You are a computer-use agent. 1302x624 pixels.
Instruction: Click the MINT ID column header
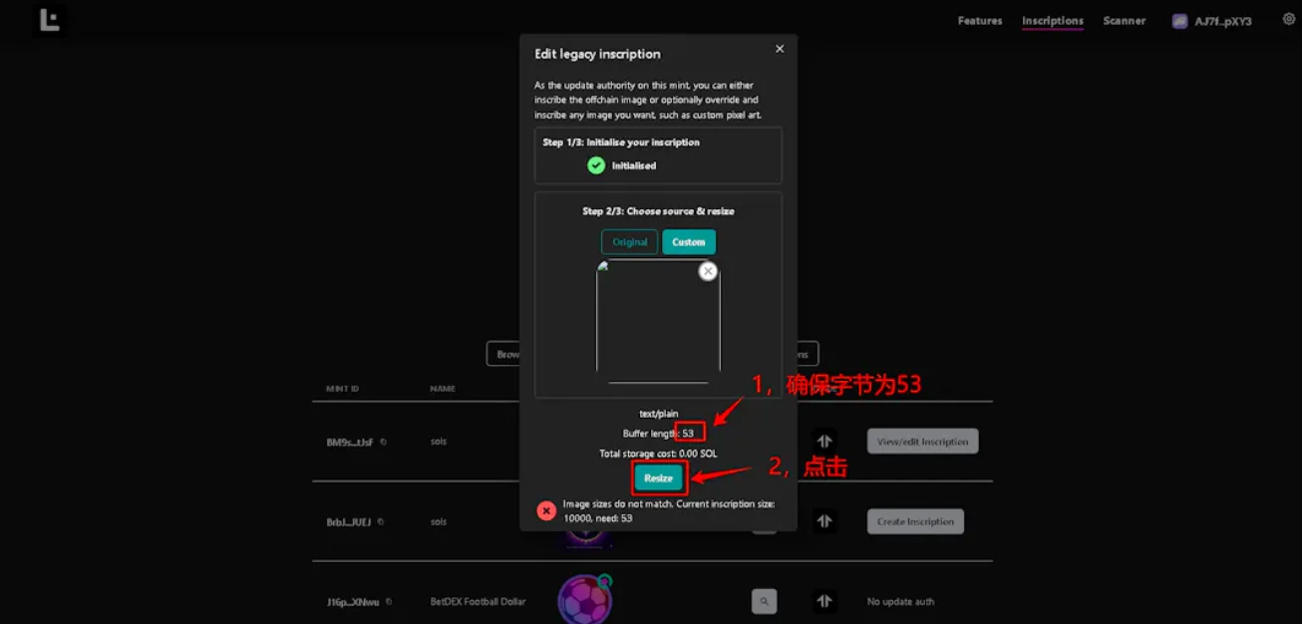pyautogui.click(x=342, y=388)
